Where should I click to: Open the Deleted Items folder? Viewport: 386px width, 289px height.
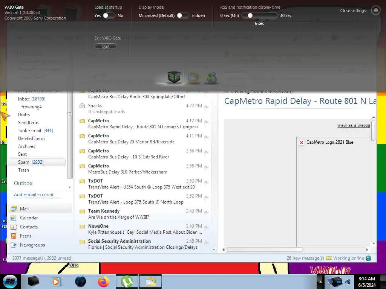(32, 138)
